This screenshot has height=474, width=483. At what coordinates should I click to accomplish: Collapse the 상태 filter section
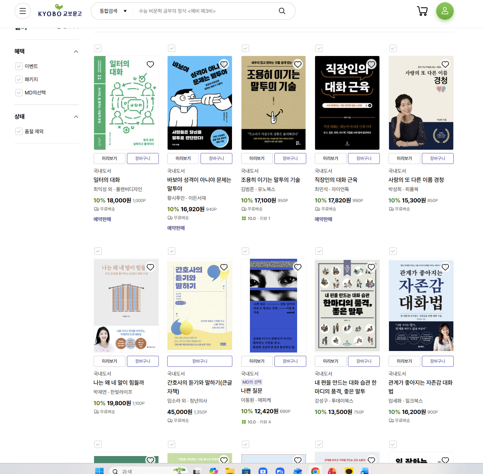[x=76, y=117]
